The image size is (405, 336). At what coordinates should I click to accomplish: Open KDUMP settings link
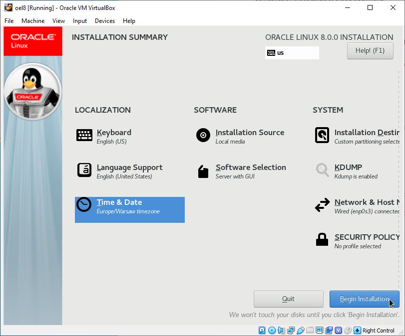pos(348,168)
